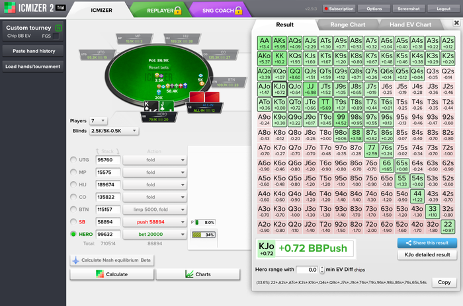Screen dimensions: 463x306
Task: Open SB push 58894 dropdown
Action: pos(155,222)
